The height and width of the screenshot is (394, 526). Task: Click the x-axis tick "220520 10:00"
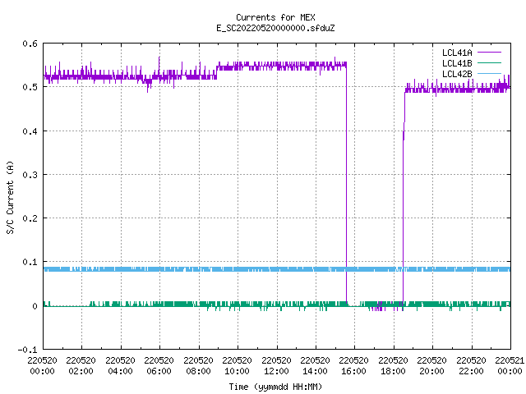[x=237, y=366]
